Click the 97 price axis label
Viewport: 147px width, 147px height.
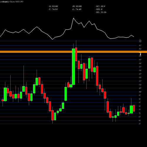(140, 95)
